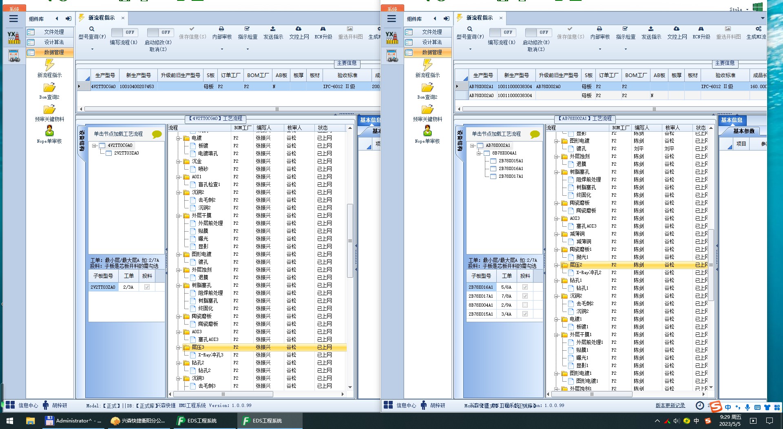The height and width of the screenshot is (429, 783).
Task: Click 文控上网 upload icon in left window
Action: point(299,29)
